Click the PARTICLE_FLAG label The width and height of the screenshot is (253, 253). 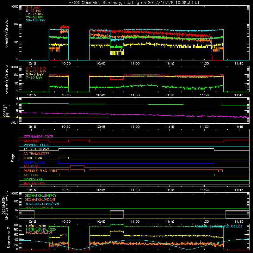tap(35, 171)
